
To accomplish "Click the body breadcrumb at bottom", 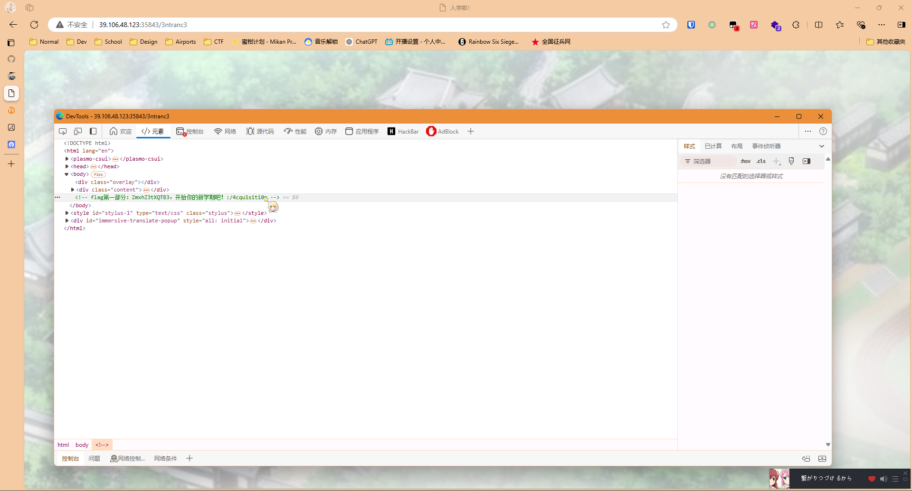I will (82, 445).
